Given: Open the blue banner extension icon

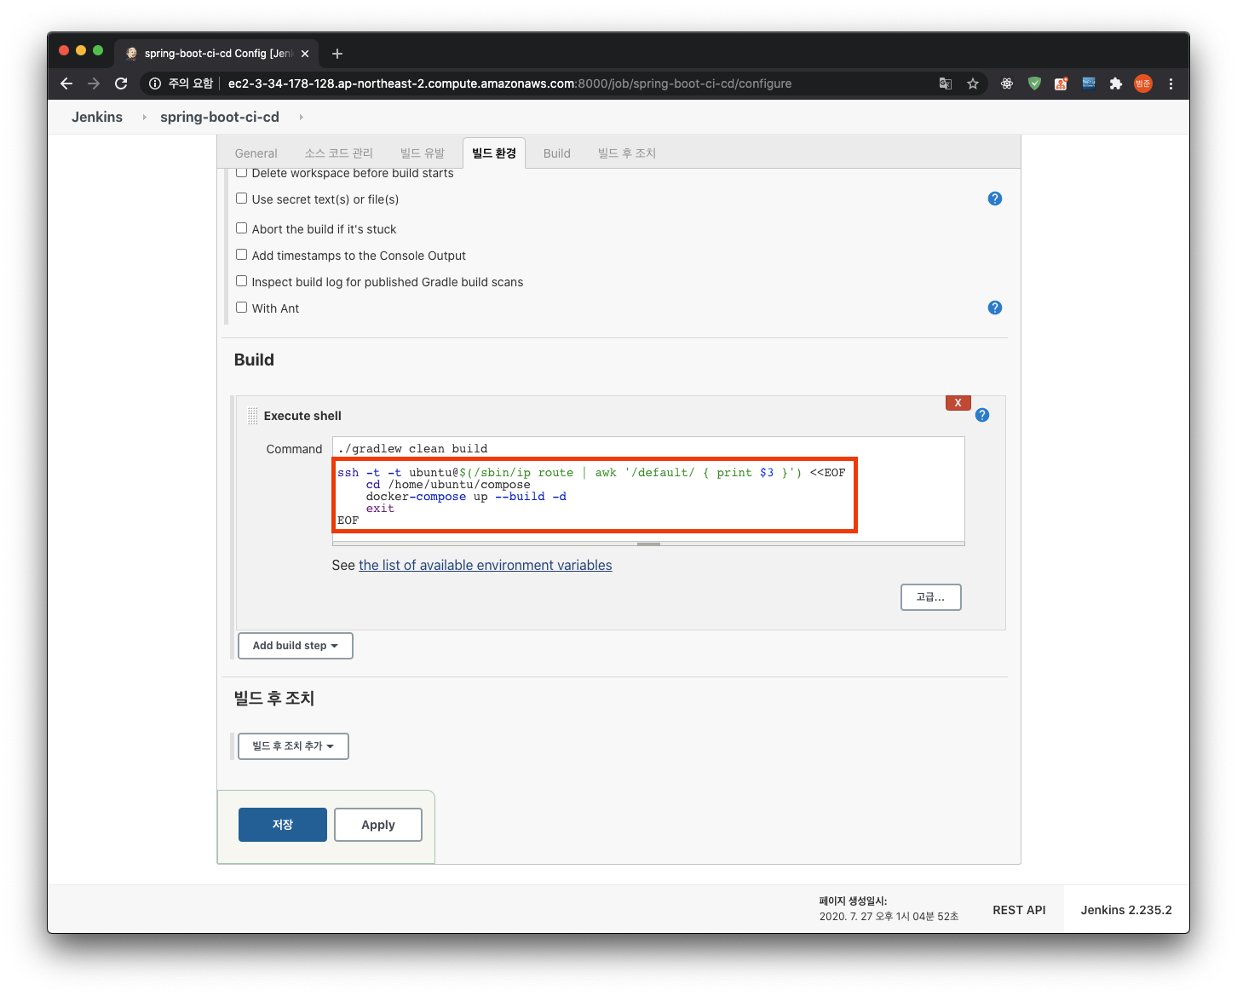Looking at the screenshot, I should tap(1089, 83).
